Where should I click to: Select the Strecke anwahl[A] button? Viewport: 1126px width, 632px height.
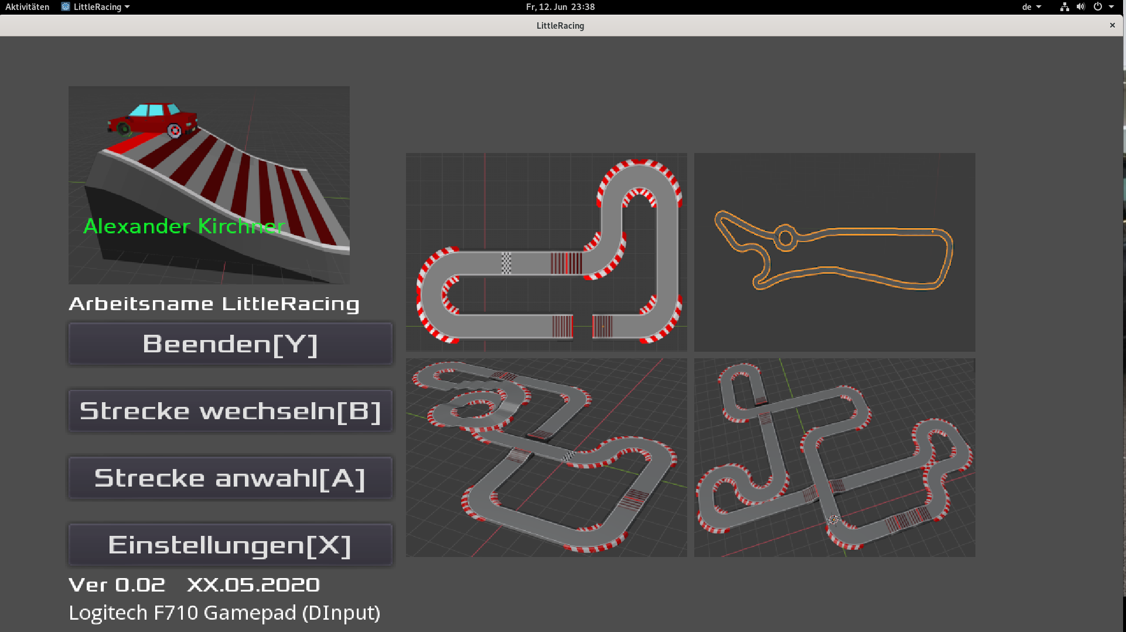(230, 478)
